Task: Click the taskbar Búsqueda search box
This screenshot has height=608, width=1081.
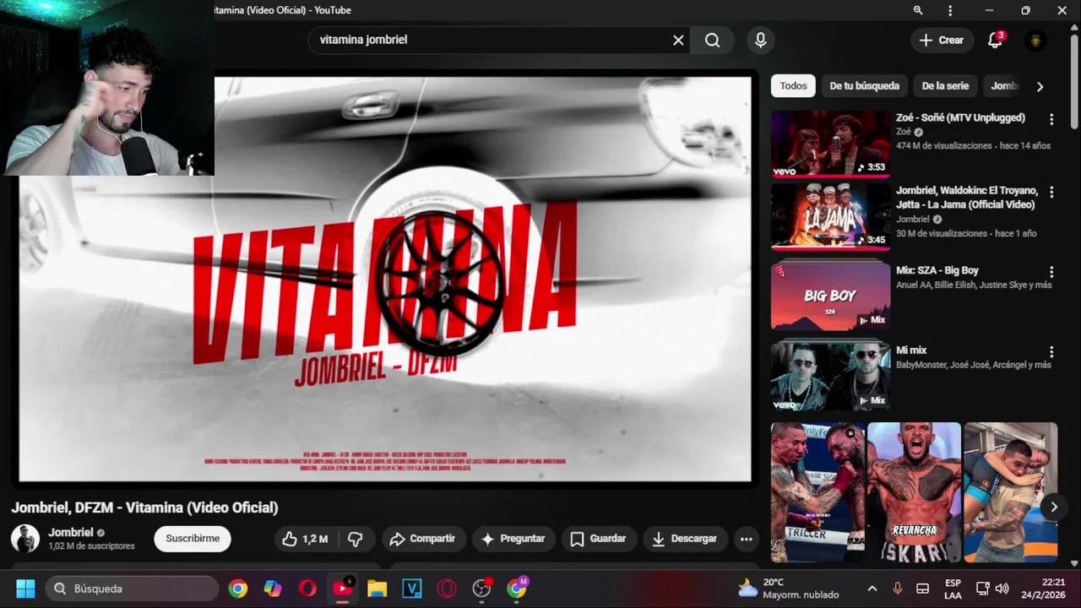Action: click(x=131, y=589)
